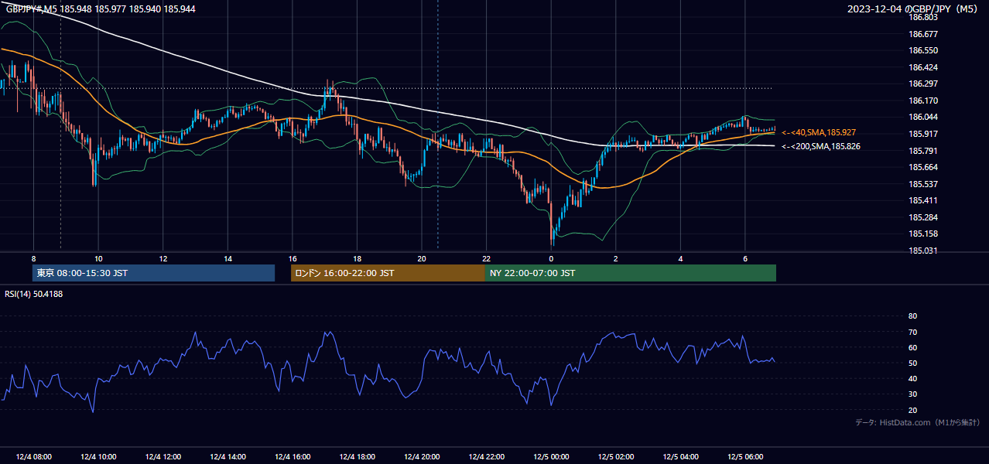
Task: Select the 東京 08:00-15:30 JST session bar
Action: point(153,273)
